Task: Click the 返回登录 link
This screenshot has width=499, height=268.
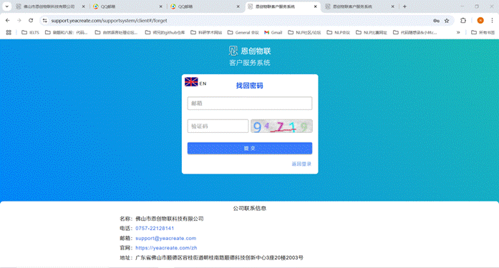Action: [x=301, y=164]
